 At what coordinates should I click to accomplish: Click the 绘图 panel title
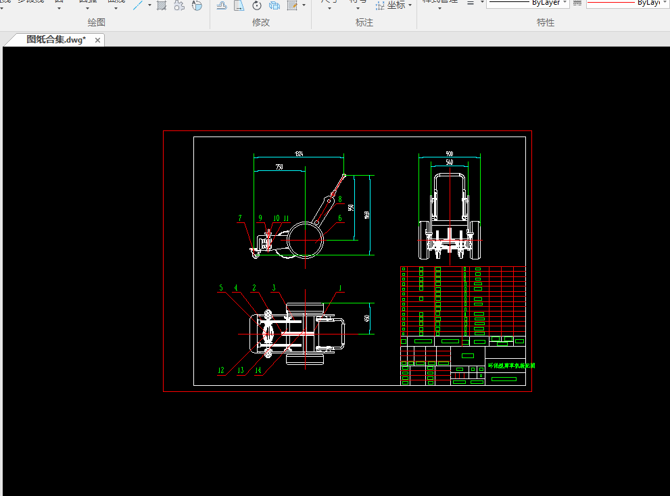(x=97, y=22)
